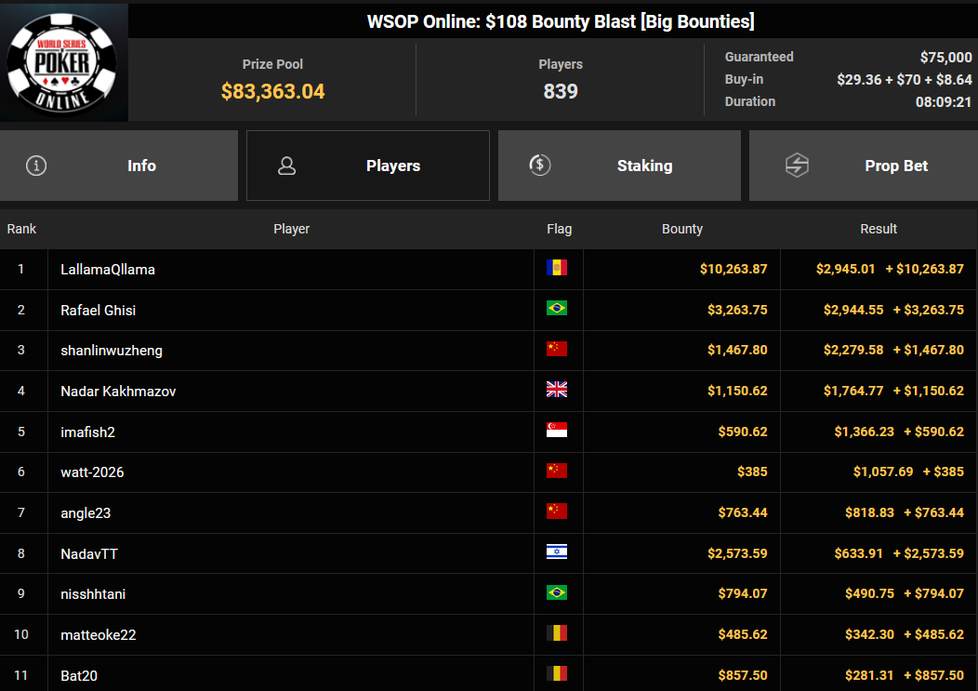Select player name shanlinwuzheng
The image size is (978, 691).
pyautogui.click(x=112, y=351)
